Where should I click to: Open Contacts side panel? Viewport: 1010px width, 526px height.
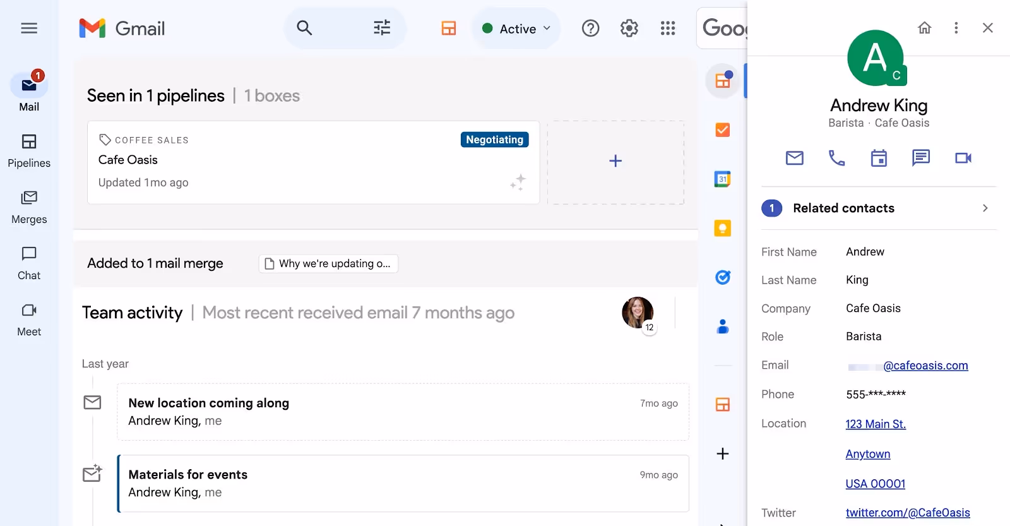pos(723,326)
